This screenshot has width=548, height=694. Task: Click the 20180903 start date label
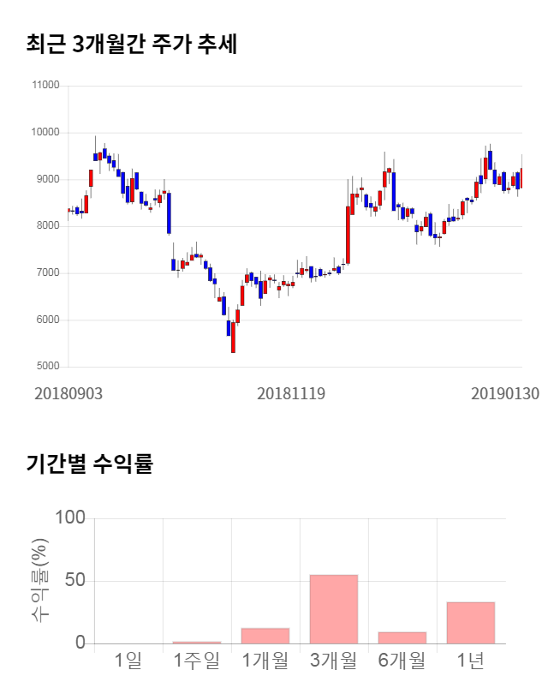tap(68, 393)
